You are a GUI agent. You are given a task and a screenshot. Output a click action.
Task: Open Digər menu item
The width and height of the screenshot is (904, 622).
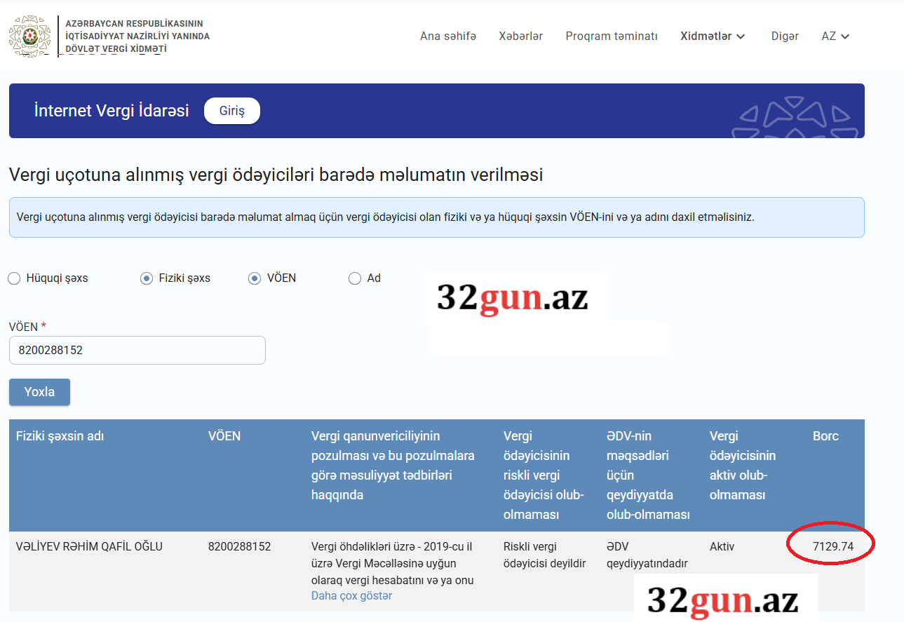pos(785,36)
